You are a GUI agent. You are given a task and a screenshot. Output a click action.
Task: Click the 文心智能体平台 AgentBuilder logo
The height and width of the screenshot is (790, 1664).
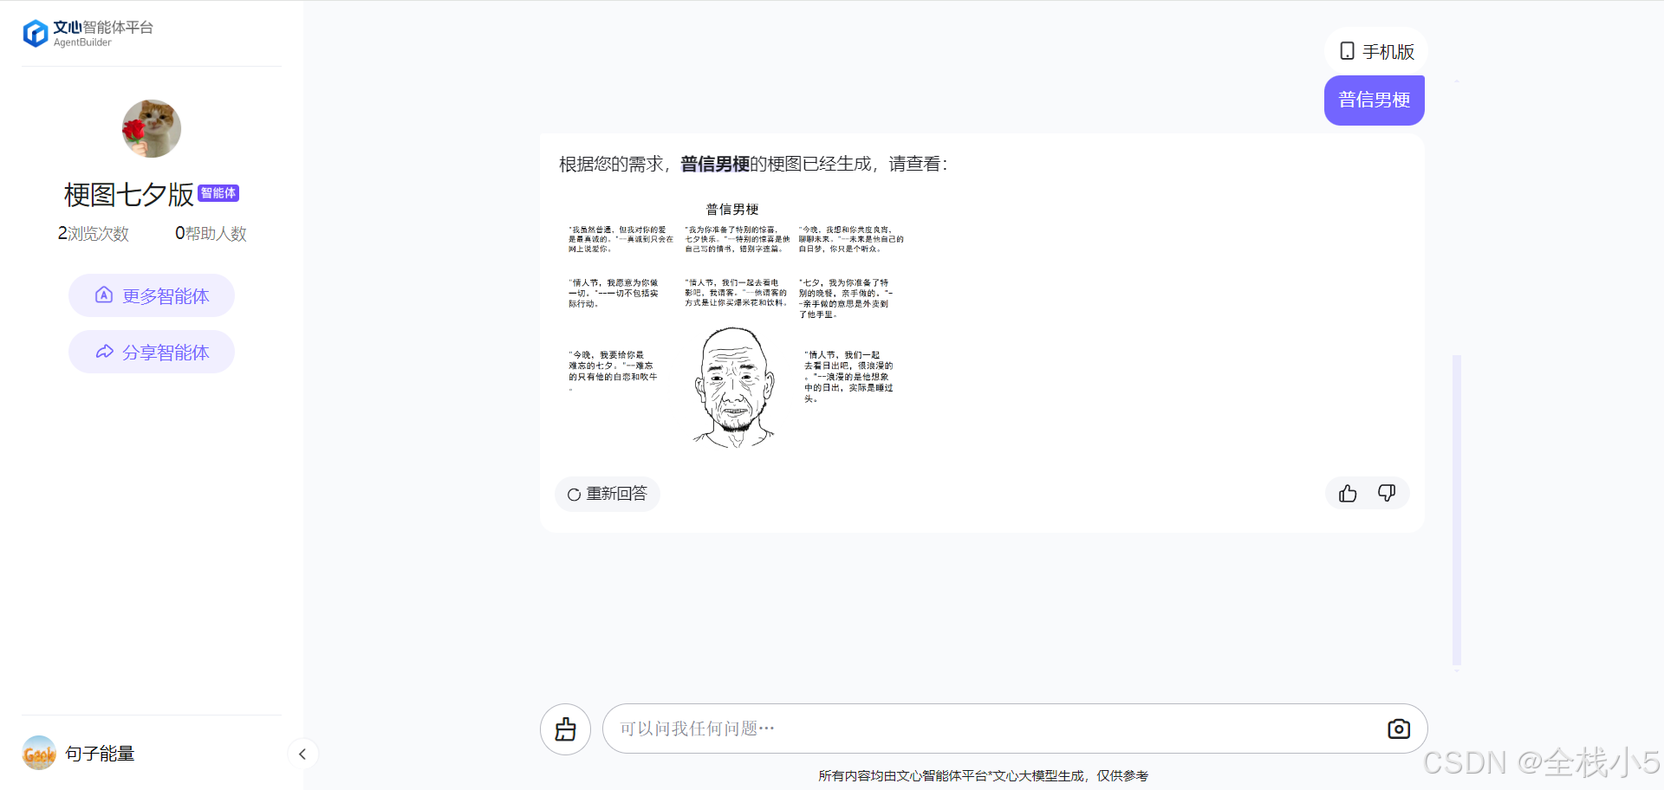pos(88,34)
